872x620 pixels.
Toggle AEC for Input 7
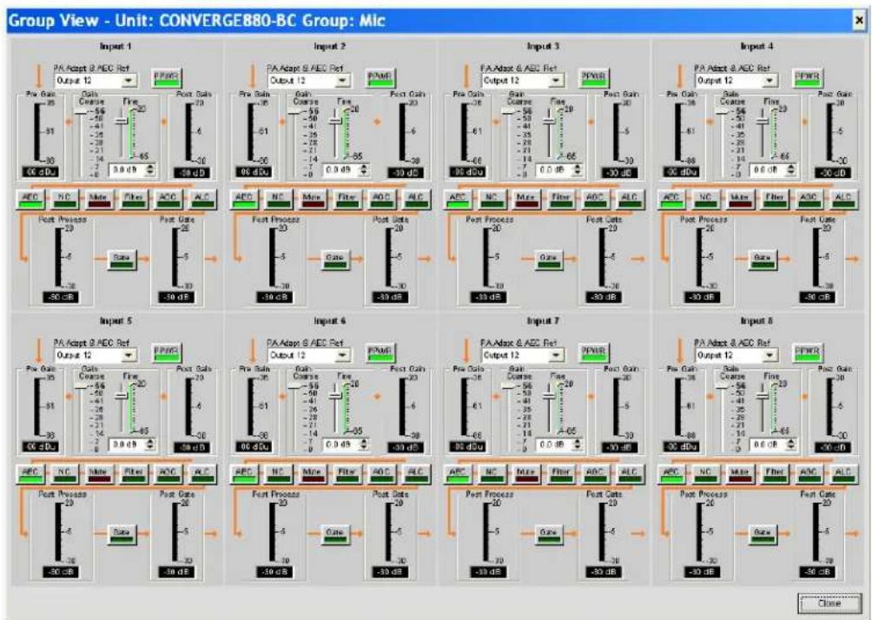[x=457, y=474]
